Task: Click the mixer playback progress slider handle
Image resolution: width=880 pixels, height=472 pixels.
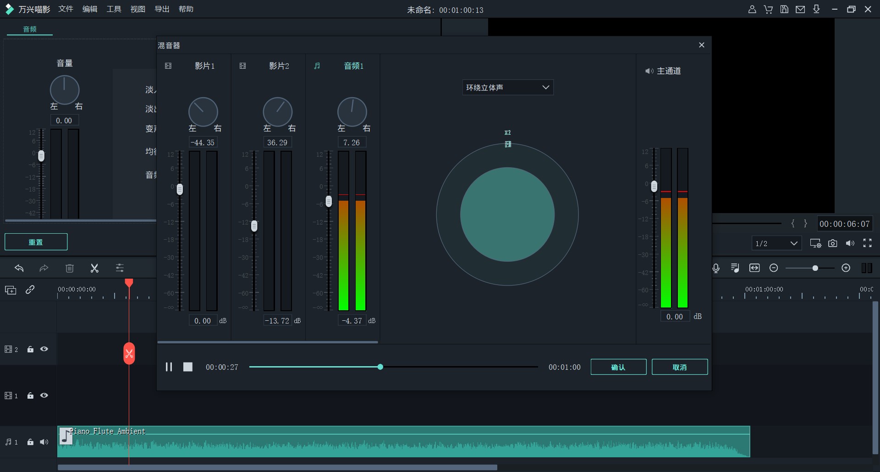Action: tap(380, 367)
